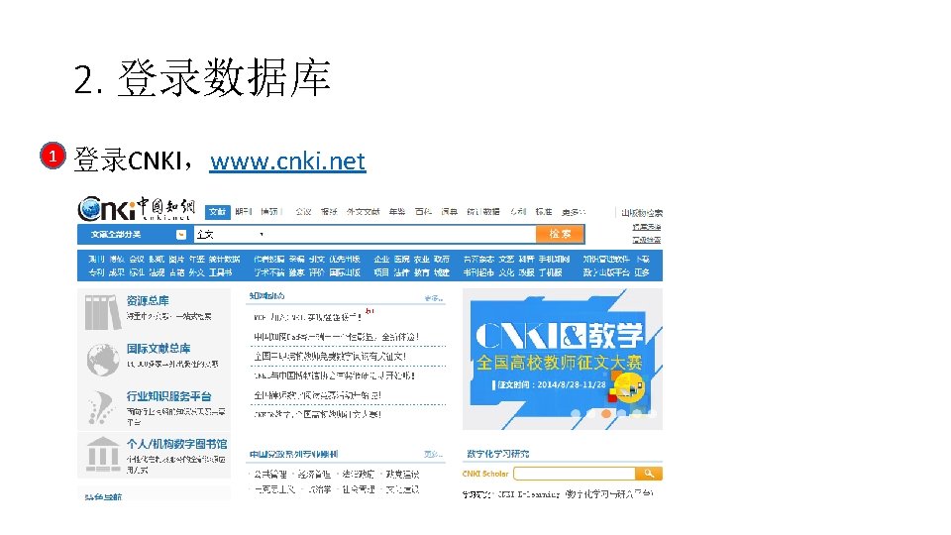
Task: Open the 政治学 topic link
Action: (319, 489)
